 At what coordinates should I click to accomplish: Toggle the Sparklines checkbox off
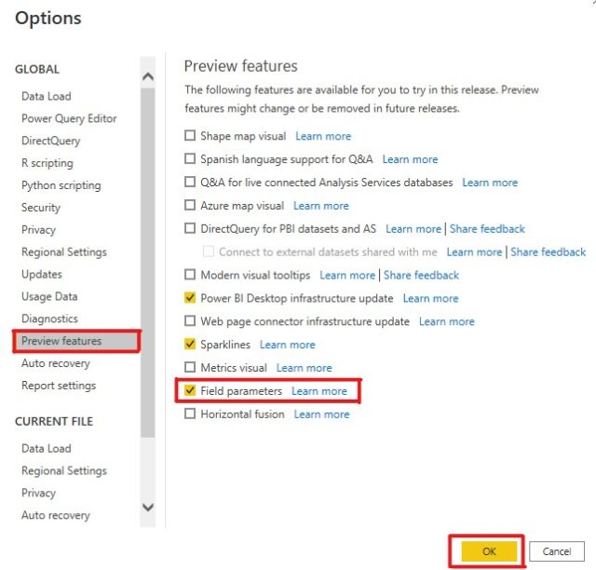click(190, 344)
